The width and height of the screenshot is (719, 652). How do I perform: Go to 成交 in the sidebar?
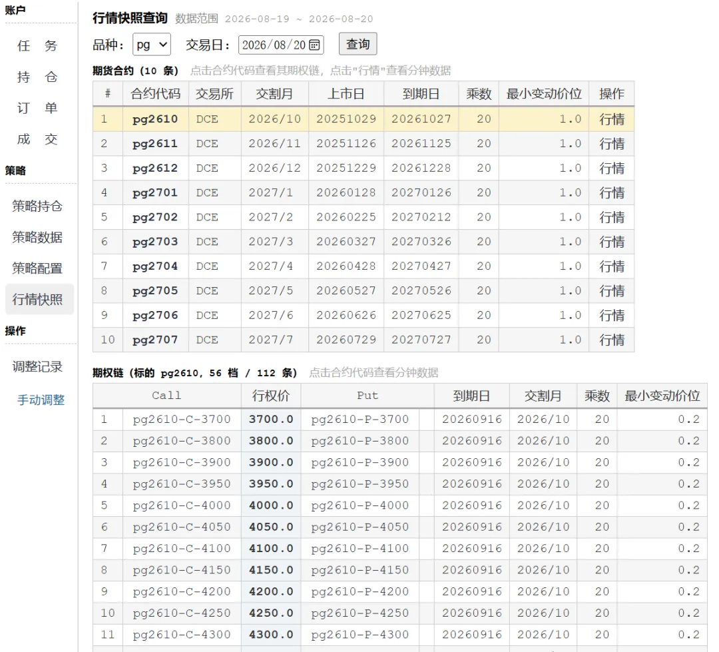click(37, 139)
